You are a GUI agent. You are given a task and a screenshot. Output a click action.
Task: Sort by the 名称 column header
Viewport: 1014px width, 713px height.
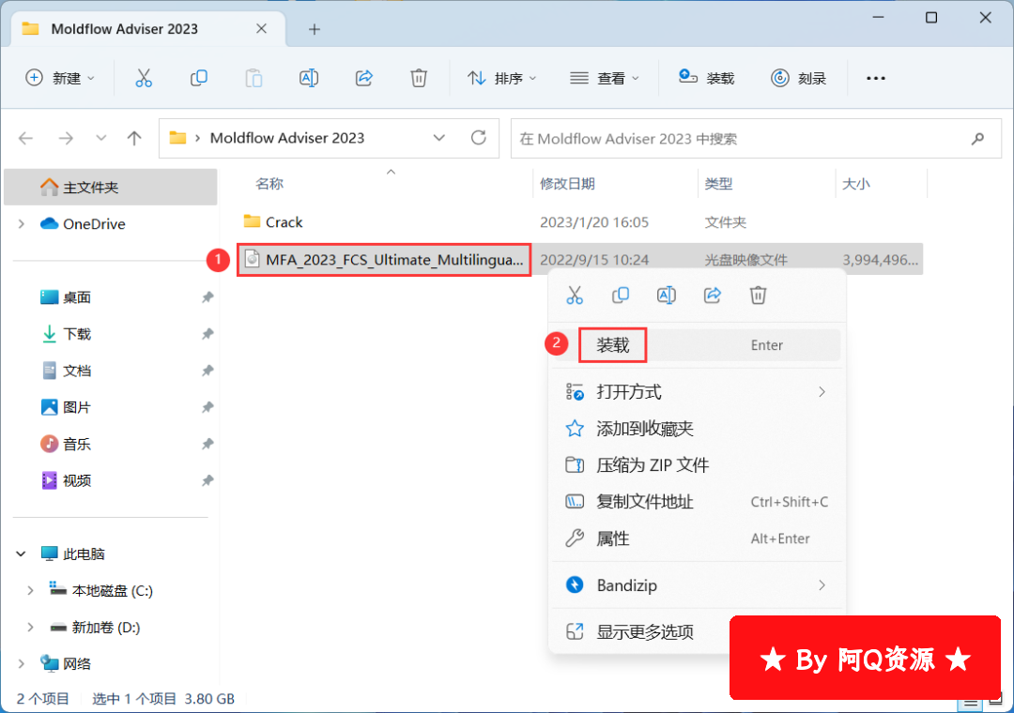tap(269, 184)
